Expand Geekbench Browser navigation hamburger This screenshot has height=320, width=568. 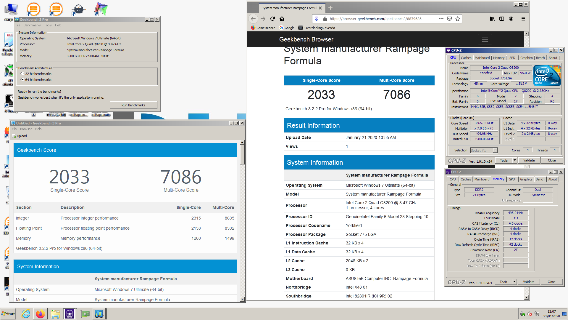point(485,39)
